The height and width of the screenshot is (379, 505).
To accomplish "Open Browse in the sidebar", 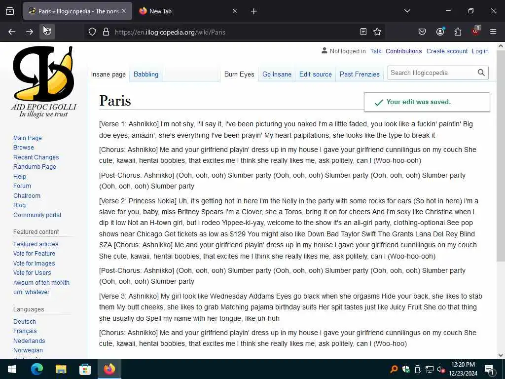I will 24,147.
